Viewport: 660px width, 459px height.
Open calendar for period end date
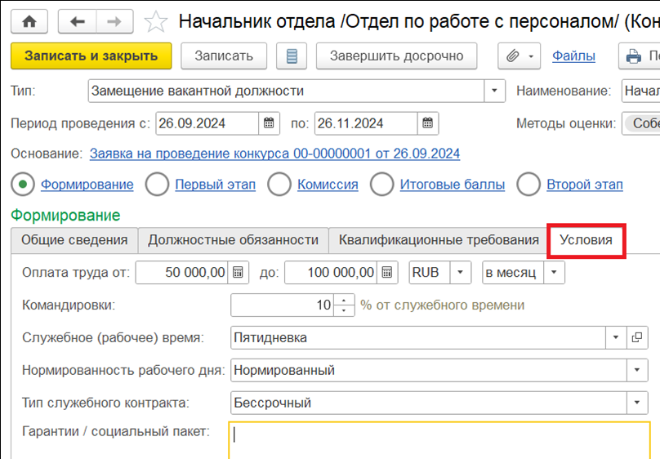[x=427, y=123]
